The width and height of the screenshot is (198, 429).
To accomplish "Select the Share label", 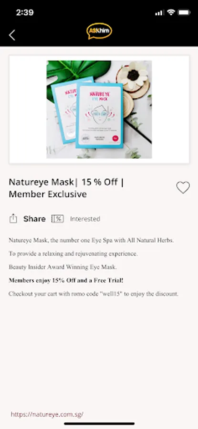I will point(34,219).
